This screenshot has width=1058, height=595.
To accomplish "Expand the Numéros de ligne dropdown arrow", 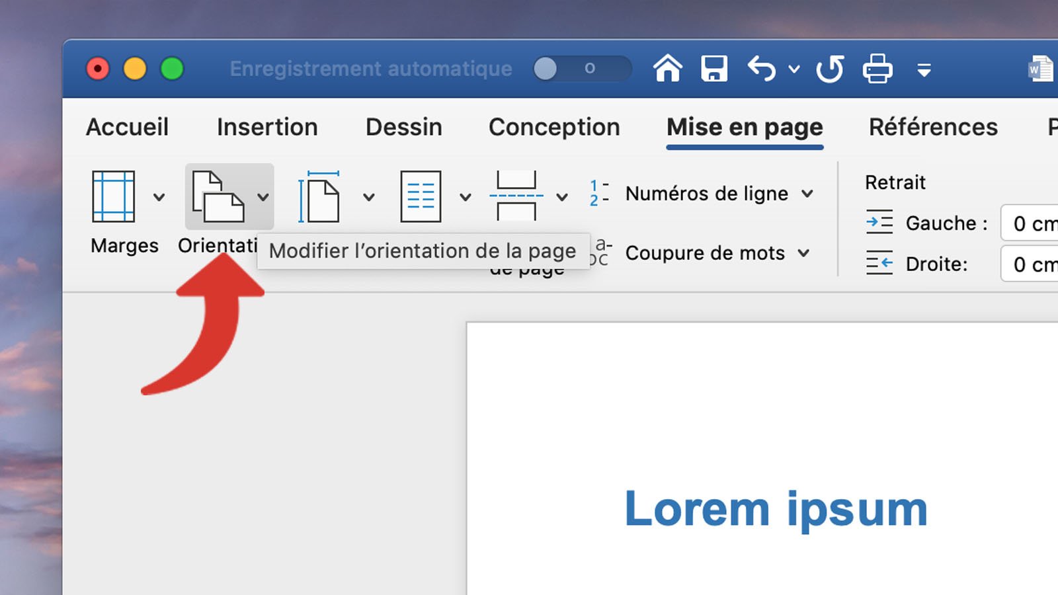I will coord(807,194).
